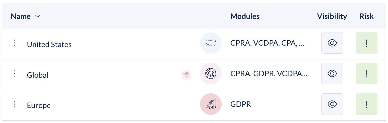Click the Risk column header
This screenshot has width=388, height=123.
tap(366, 16)
